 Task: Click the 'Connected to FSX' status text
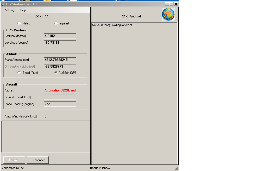click(13, 168)
